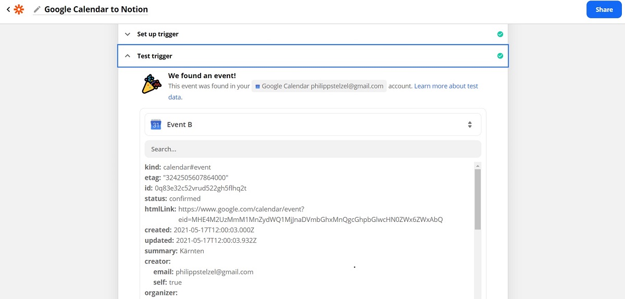Click the small calendar icon in the account chip
Screen dimensions: 625x299
point(257,86)
